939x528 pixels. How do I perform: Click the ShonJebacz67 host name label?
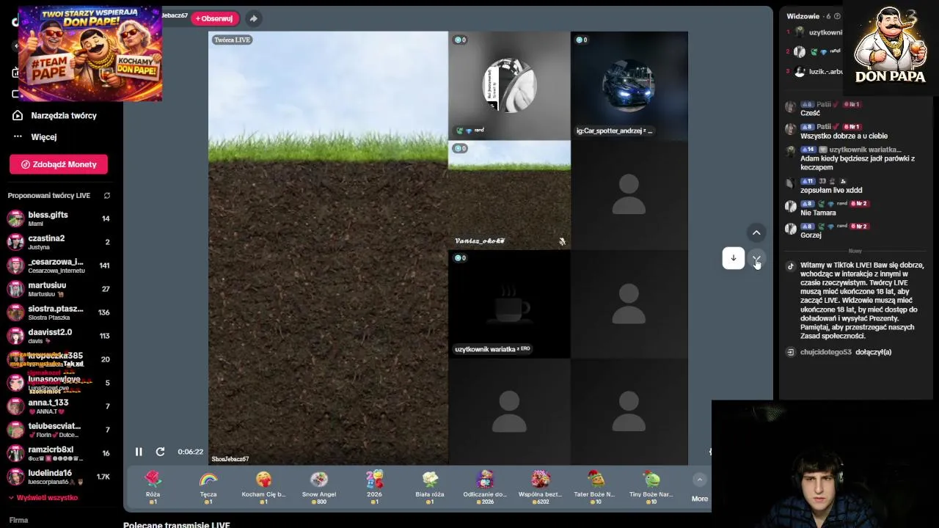230,459
